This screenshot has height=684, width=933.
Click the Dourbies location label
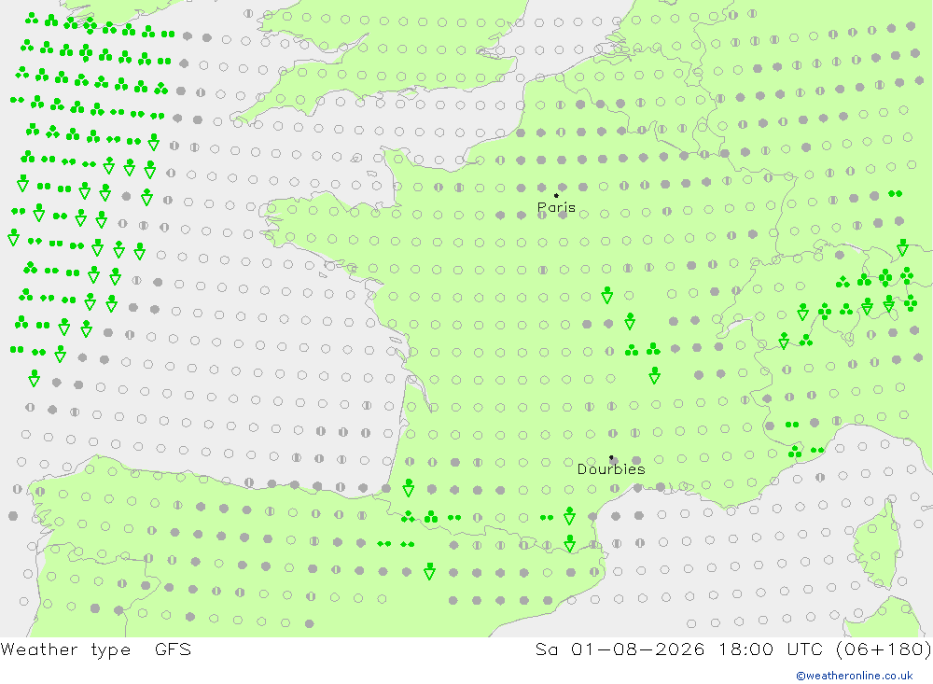pos(611,469)
